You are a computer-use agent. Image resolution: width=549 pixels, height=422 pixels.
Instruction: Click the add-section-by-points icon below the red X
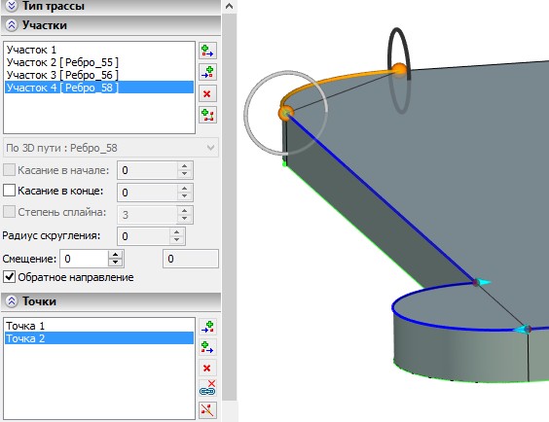pos(207,115)
